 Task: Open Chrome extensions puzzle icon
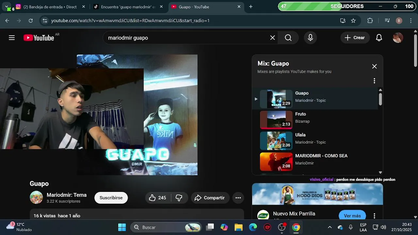click(370, 21)
